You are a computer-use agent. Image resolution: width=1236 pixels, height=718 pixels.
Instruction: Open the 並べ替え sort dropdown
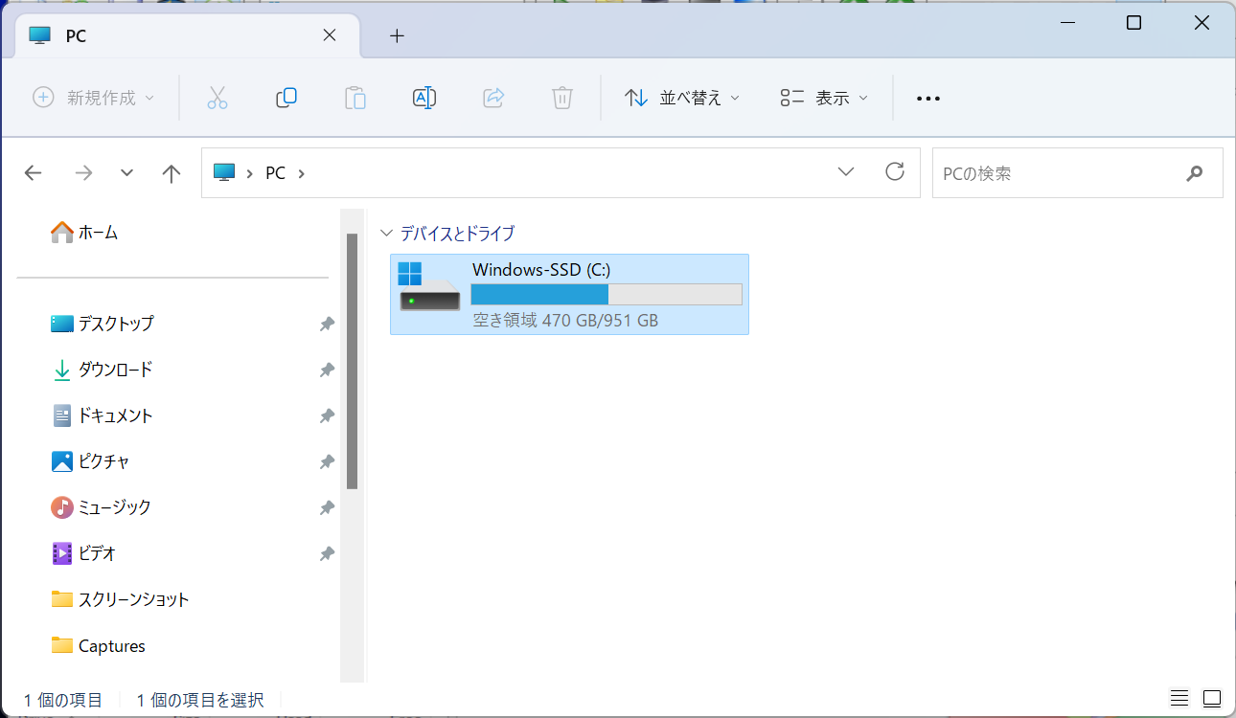683,98
